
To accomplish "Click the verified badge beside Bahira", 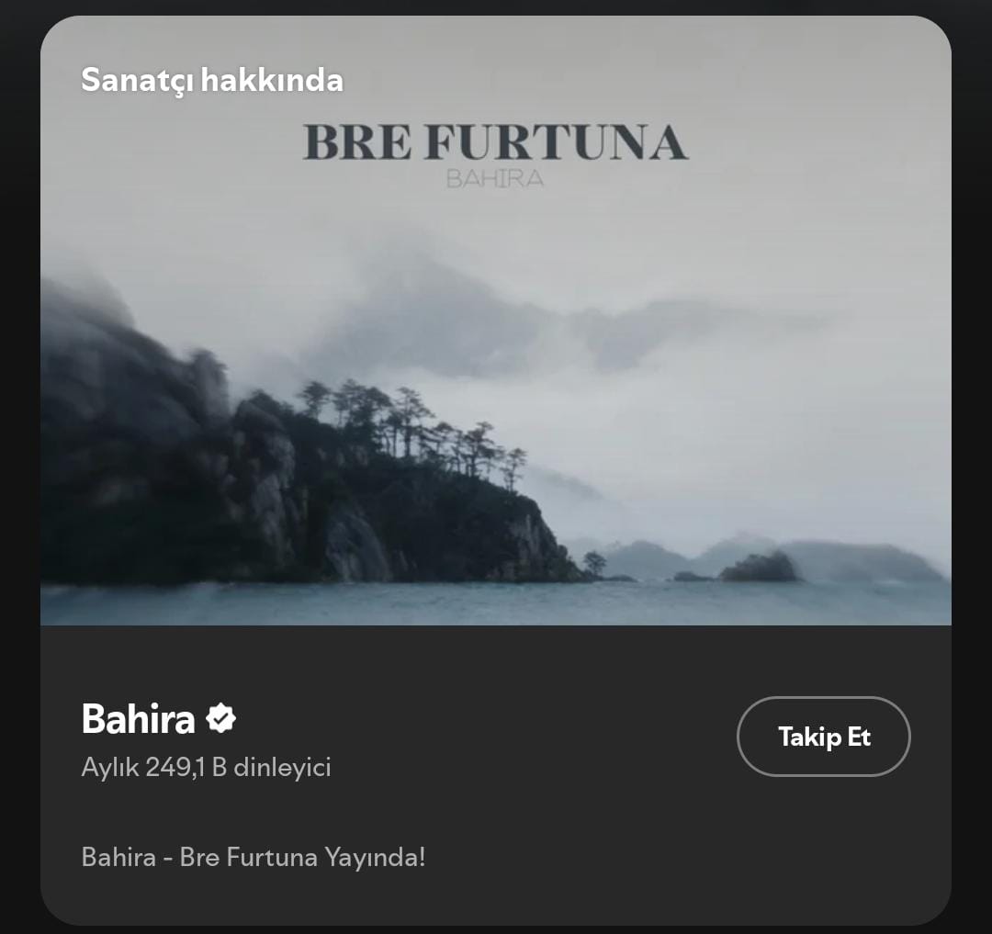I will (220, 718).
